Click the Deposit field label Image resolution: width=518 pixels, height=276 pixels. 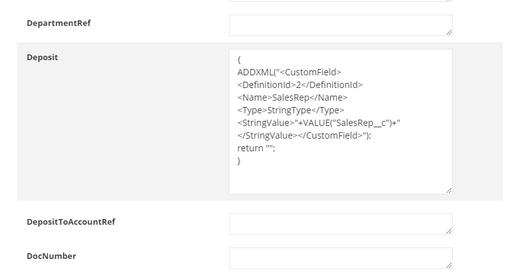pyautogui.click(x=42, y=58)
